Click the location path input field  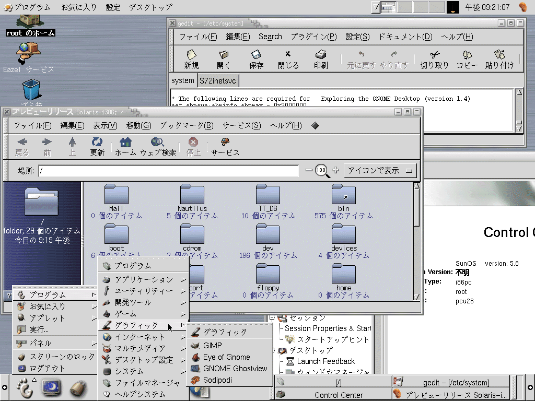pyautogui.click(x=169, y=171)
